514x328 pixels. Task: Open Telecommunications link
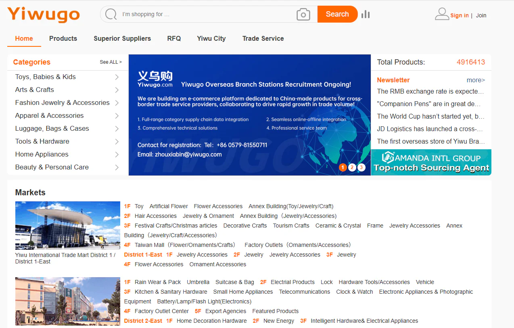click(305, 292)
